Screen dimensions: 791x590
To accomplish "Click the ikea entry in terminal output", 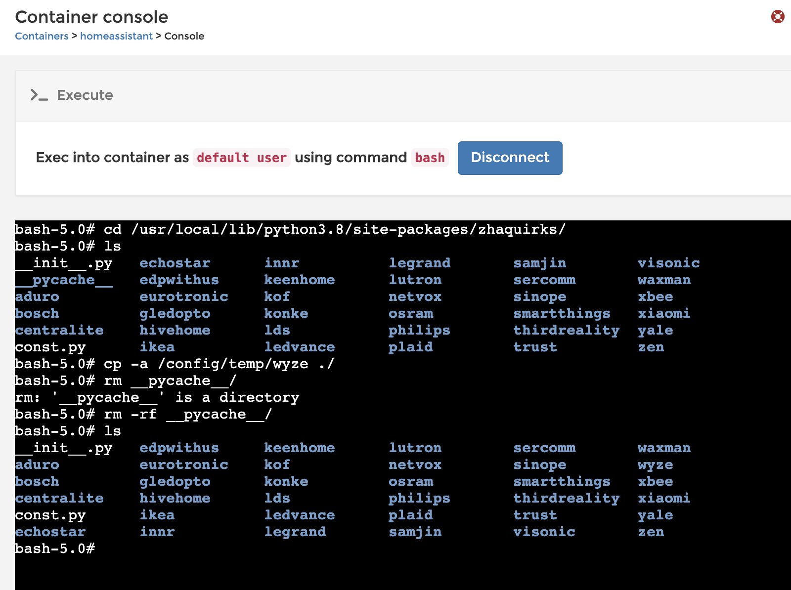I will pos(157,347).
